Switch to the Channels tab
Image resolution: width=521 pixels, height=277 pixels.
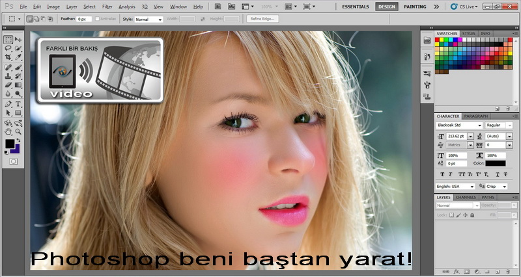466,198
